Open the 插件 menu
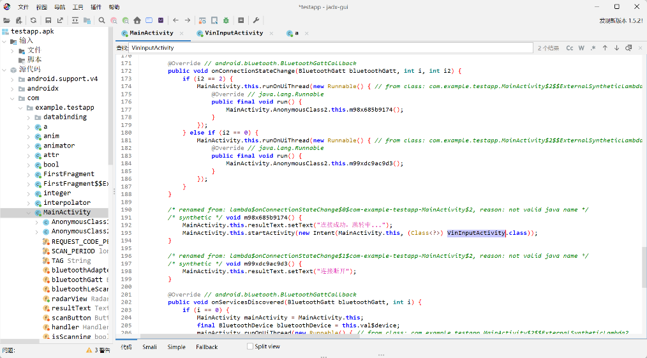647x358 pixels. pyautogui.click(x=96, y=7)
